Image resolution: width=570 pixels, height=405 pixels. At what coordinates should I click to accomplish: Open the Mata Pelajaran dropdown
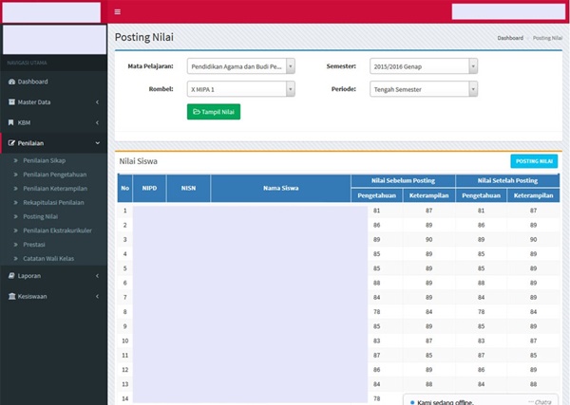click(x=241, y=66)
